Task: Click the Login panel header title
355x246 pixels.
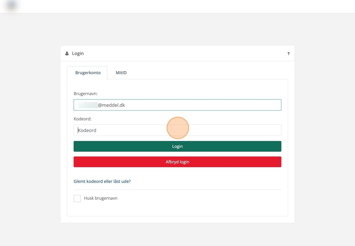Action: pyautogui.click(x=78, y=54)
